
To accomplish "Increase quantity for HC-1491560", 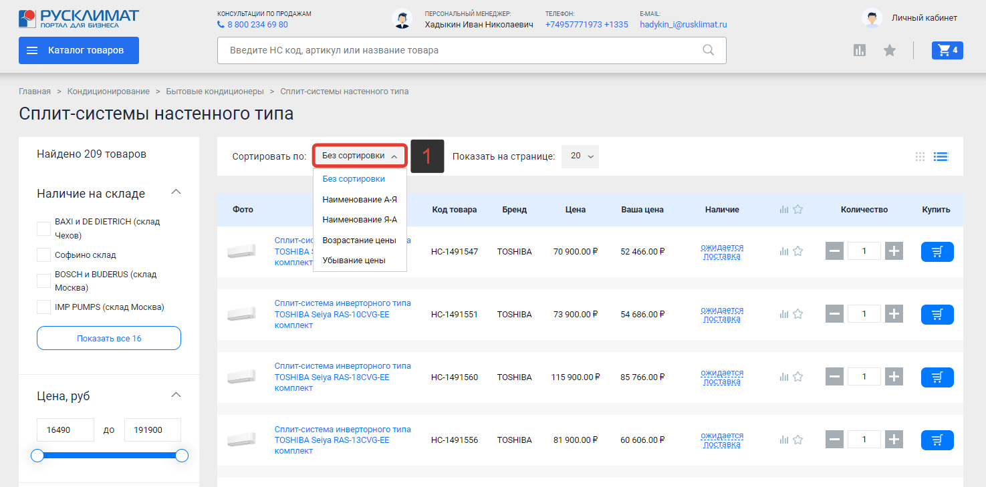I will click(894, 377).
